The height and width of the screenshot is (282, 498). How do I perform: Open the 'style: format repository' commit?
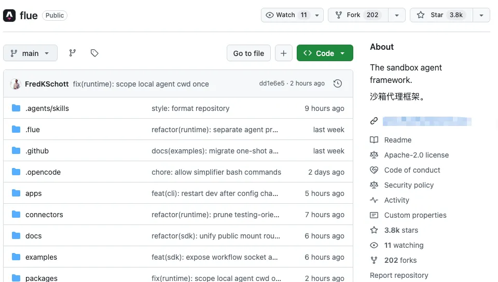pos(190,108)
